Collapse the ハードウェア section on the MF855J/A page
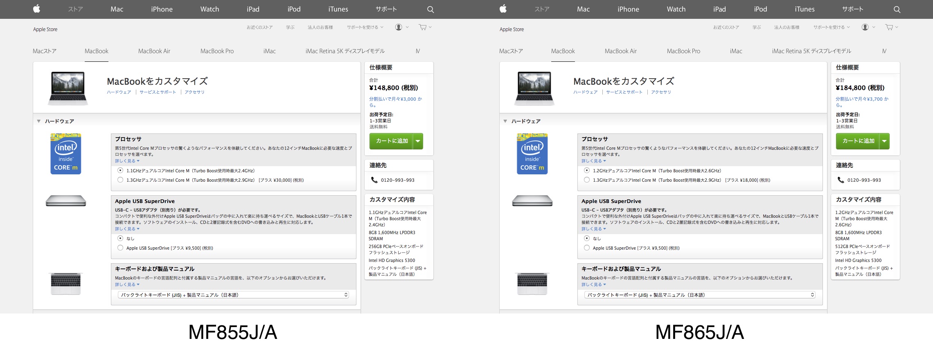The height and width of the screenshot is (352, 933). tap(39, 121)
